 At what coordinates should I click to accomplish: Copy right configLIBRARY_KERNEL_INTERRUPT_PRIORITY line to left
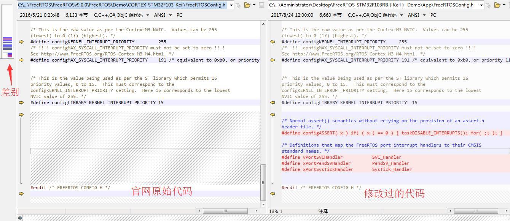pyautogui.click(x=273, y=103)
